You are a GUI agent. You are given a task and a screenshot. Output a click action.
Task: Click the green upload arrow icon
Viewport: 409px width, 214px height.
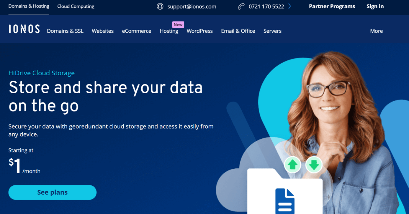[292, 165]
